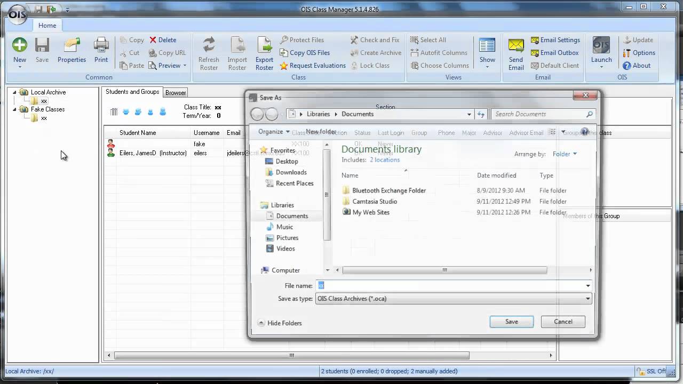This screenshot has width=683, height=384.
Task: Run the Check and Fix command
Action: pos(375,40)
